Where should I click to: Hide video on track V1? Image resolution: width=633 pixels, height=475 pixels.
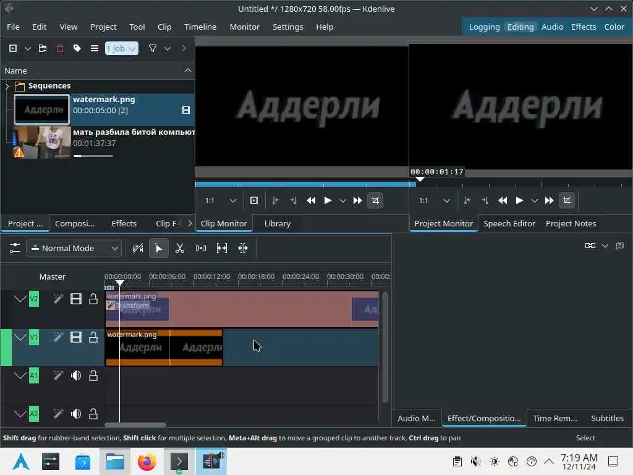pos(76,337)
